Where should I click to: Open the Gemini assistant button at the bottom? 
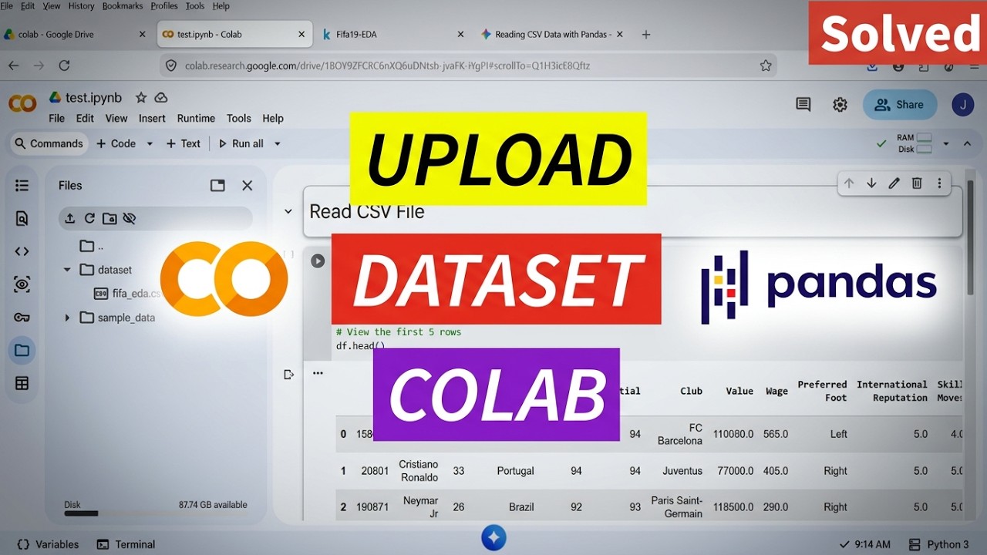pos(494,537)
